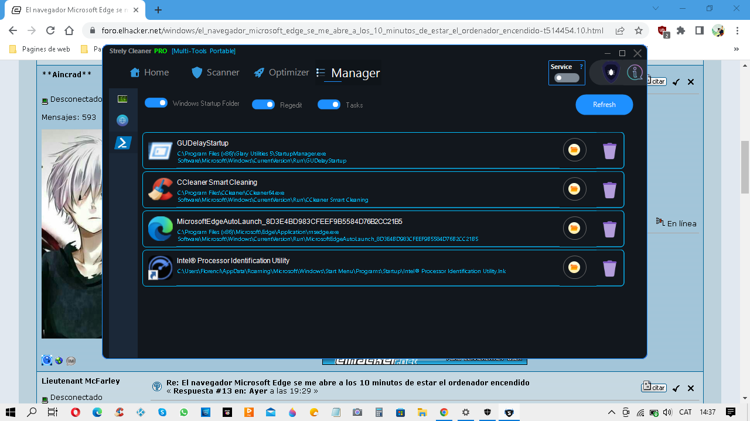Toggle the Regedit switch
Viewport: 750px width, 421px height.
pyautogui.click(x=264, y=105)
